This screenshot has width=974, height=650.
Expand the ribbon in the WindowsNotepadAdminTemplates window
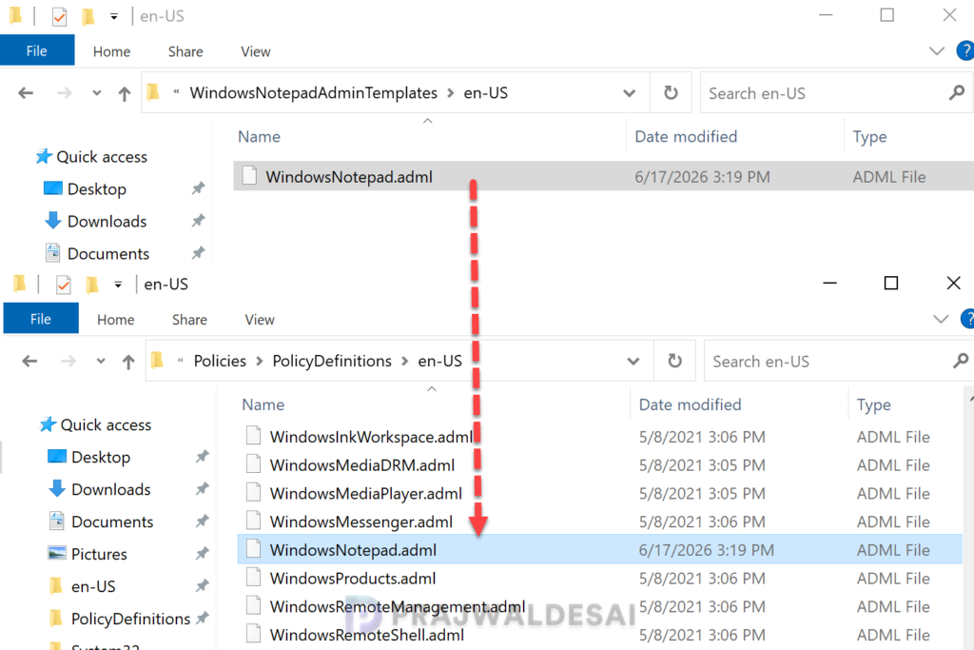pos(936,51)
